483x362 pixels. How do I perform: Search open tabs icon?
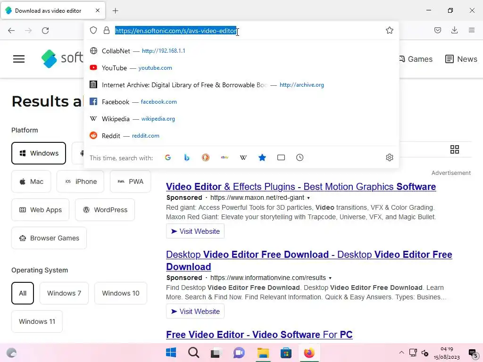coord(281,157)
